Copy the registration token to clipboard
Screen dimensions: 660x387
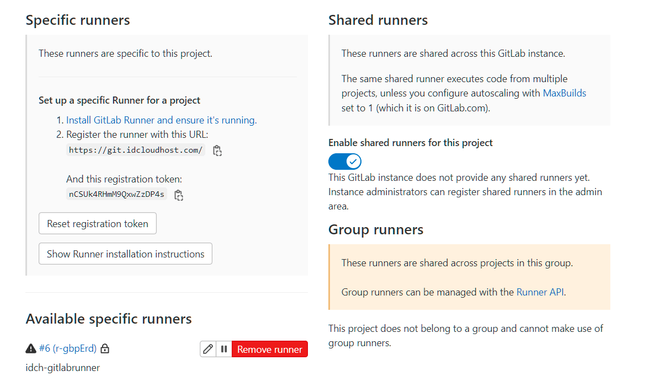point(178,195)
